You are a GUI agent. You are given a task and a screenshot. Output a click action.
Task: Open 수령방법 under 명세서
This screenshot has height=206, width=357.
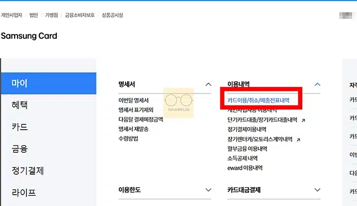(x=128, y=138)
